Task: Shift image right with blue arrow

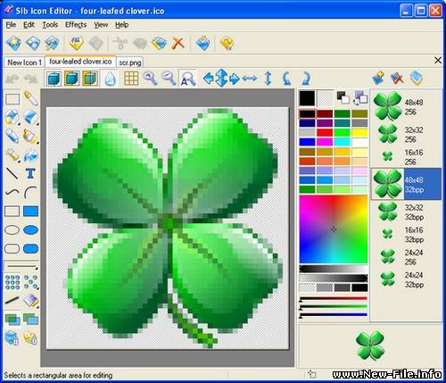Action: click(235, 79)
